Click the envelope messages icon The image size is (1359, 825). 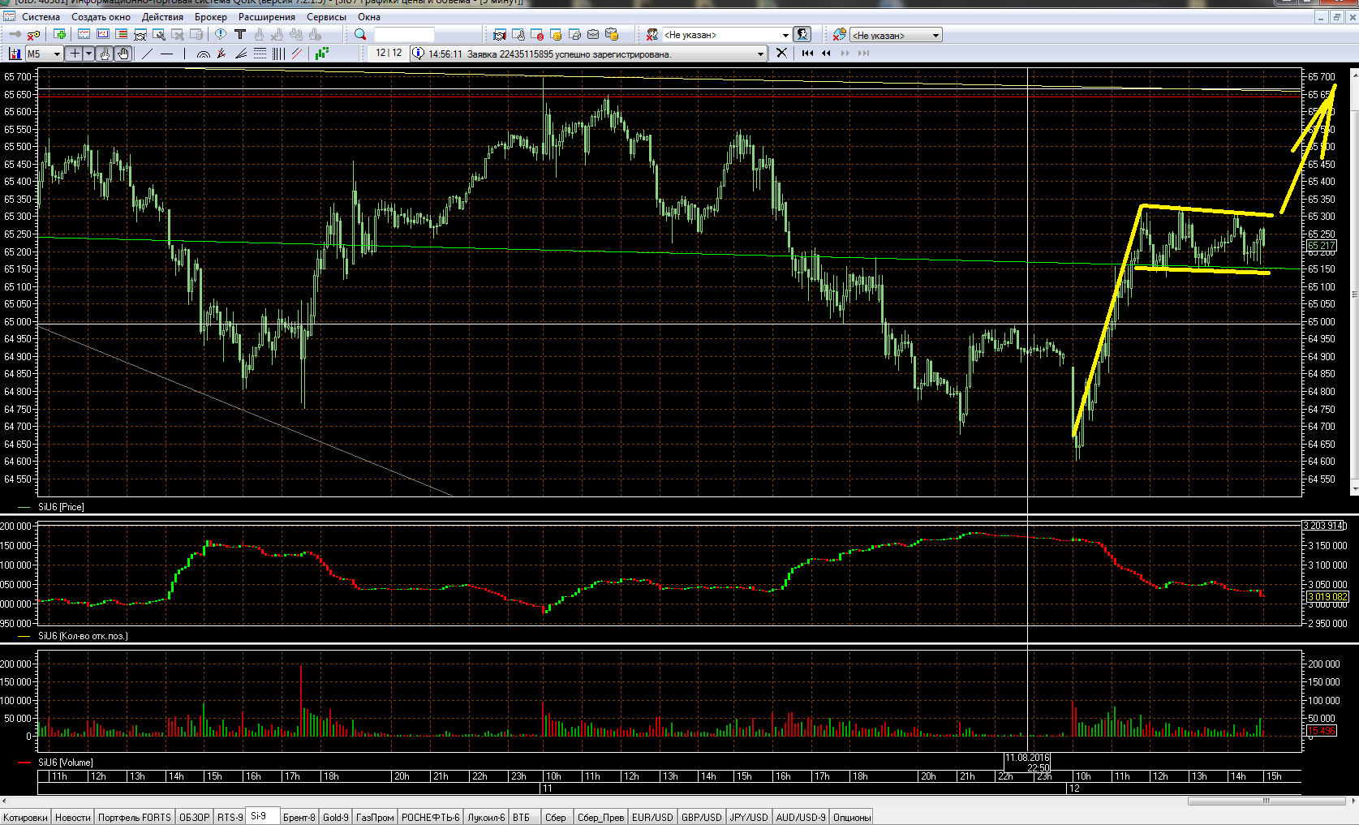tap(593, 34)
